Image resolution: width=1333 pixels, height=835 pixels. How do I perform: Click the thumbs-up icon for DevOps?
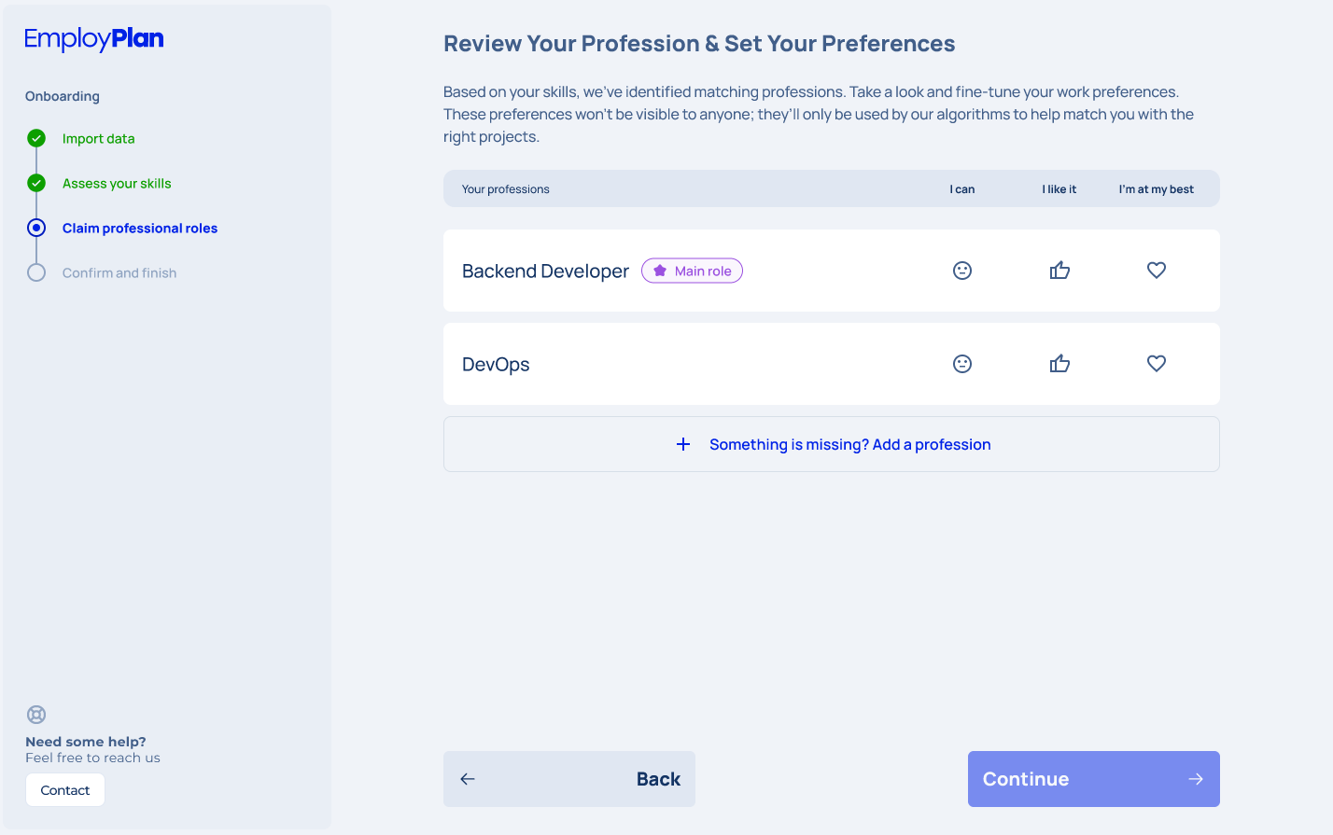click(x=1059, y=364)
